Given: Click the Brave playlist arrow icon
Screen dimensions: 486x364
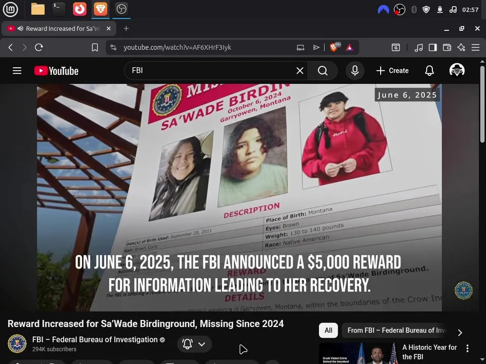Looking at the screenshot, I should (316, 48).
